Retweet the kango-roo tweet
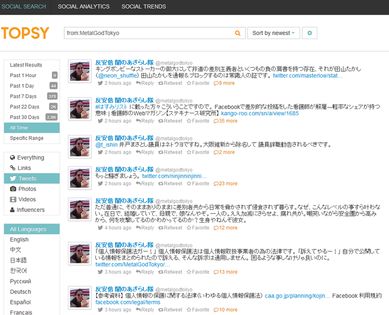This screenshot has width=389, height=315. (x=170, y=121)
